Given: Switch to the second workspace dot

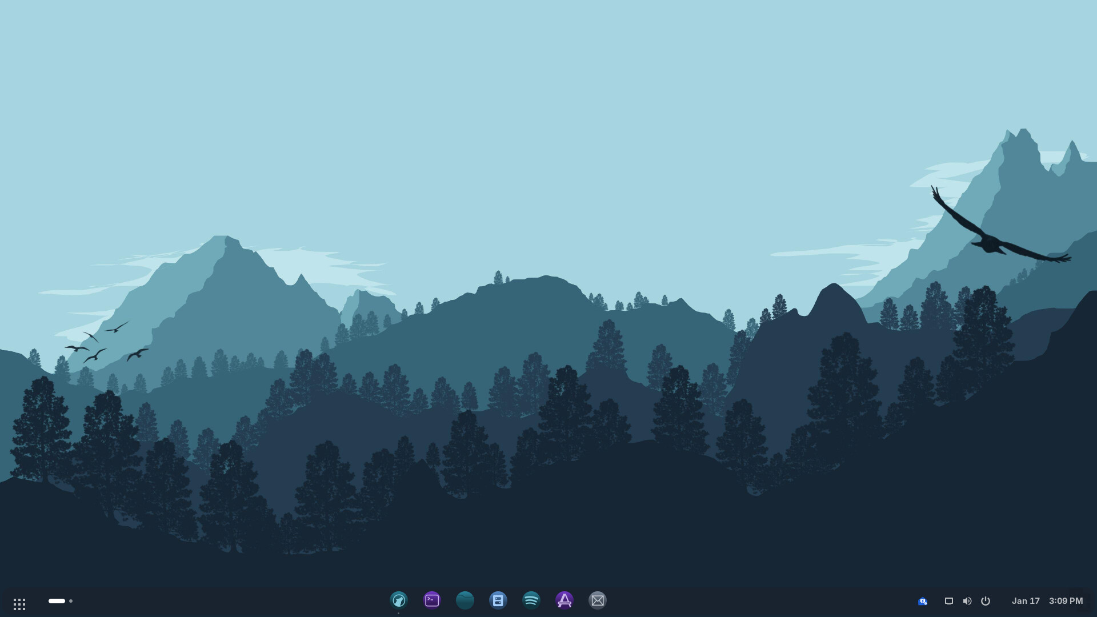Looking at the screenshot, I should pos(71,601).
